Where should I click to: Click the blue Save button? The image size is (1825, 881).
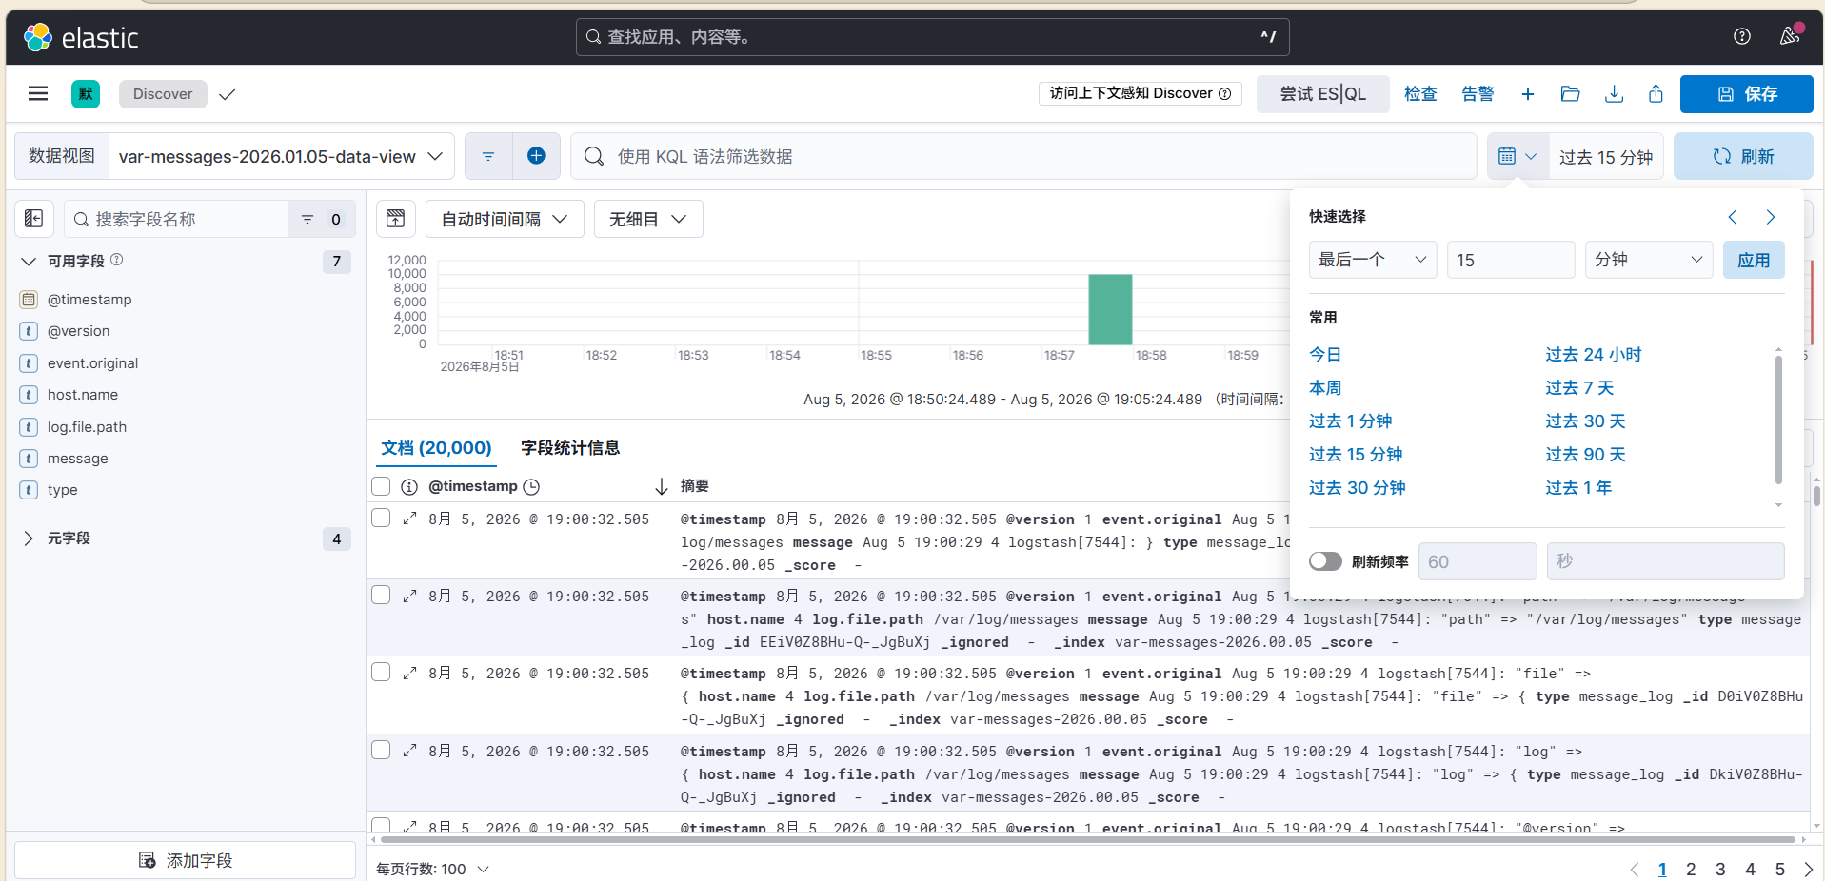coord(1746,94)
